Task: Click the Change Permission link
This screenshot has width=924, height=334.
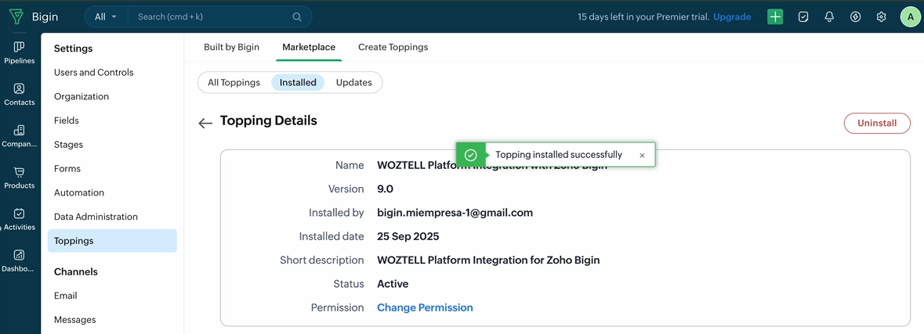Action: pos(425,307)
